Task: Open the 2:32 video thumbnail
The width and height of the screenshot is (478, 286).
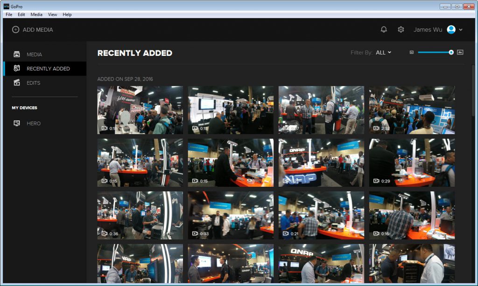Action: 412,110
